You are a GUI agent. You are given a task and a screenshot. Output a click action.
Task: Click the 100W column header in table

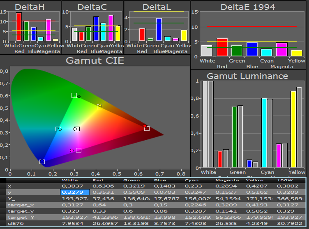pos(285,180)
